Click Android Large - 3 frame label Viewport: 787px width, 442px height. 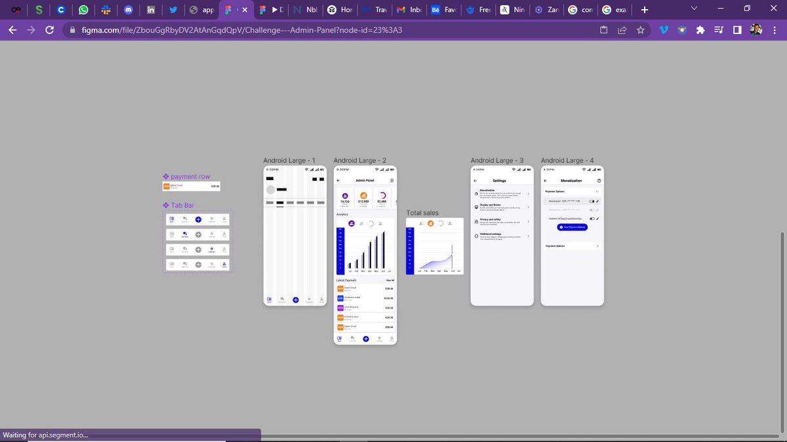coord(497,160)
